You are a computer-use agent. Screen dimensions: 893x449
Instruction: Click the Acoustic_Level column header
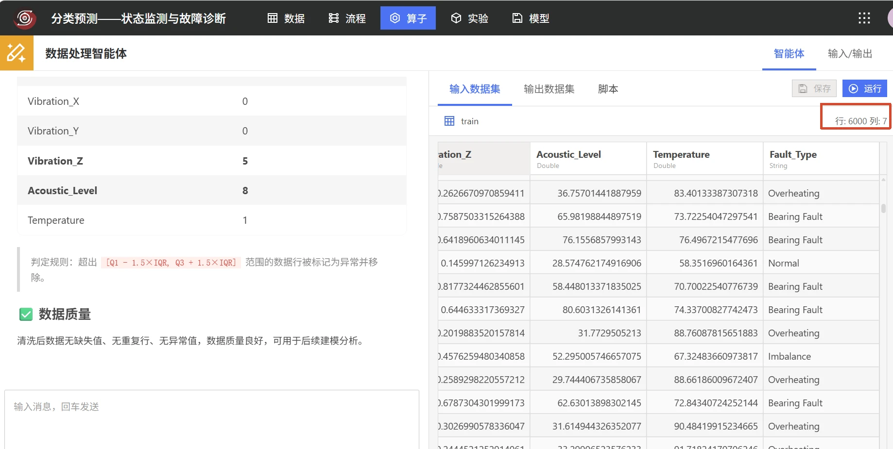(x=588, y=159)
